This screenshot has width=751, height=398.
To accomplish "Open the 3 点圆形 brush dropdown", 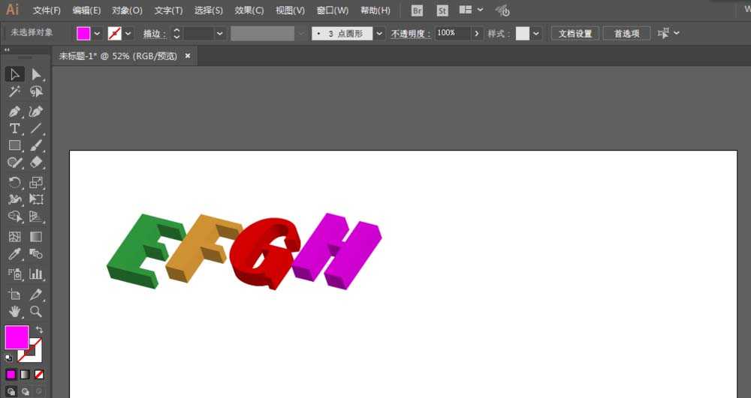I will coord(379,34).
